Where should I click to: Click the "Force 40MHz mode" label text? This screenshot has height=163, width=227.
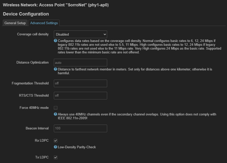[x=34, y=108]
